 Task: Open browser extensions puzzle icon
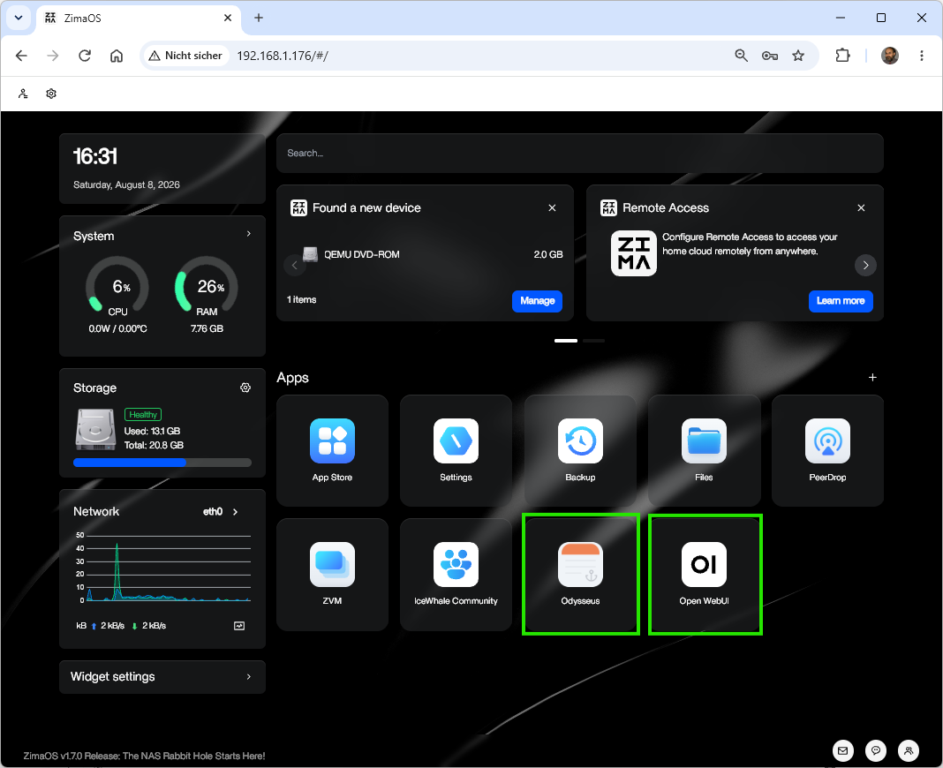842,56
